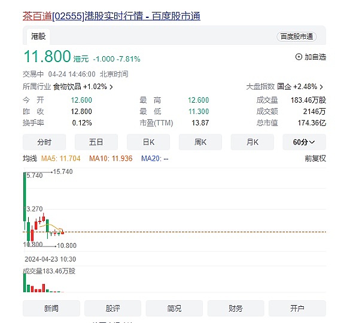Toggle the MA10 moving average indicator
The height and width of the screenshot is (323, 359).
click(110, 159)
